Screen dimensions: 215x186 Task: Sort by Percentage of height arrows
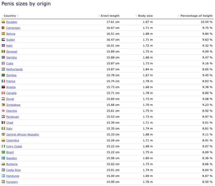178,16
